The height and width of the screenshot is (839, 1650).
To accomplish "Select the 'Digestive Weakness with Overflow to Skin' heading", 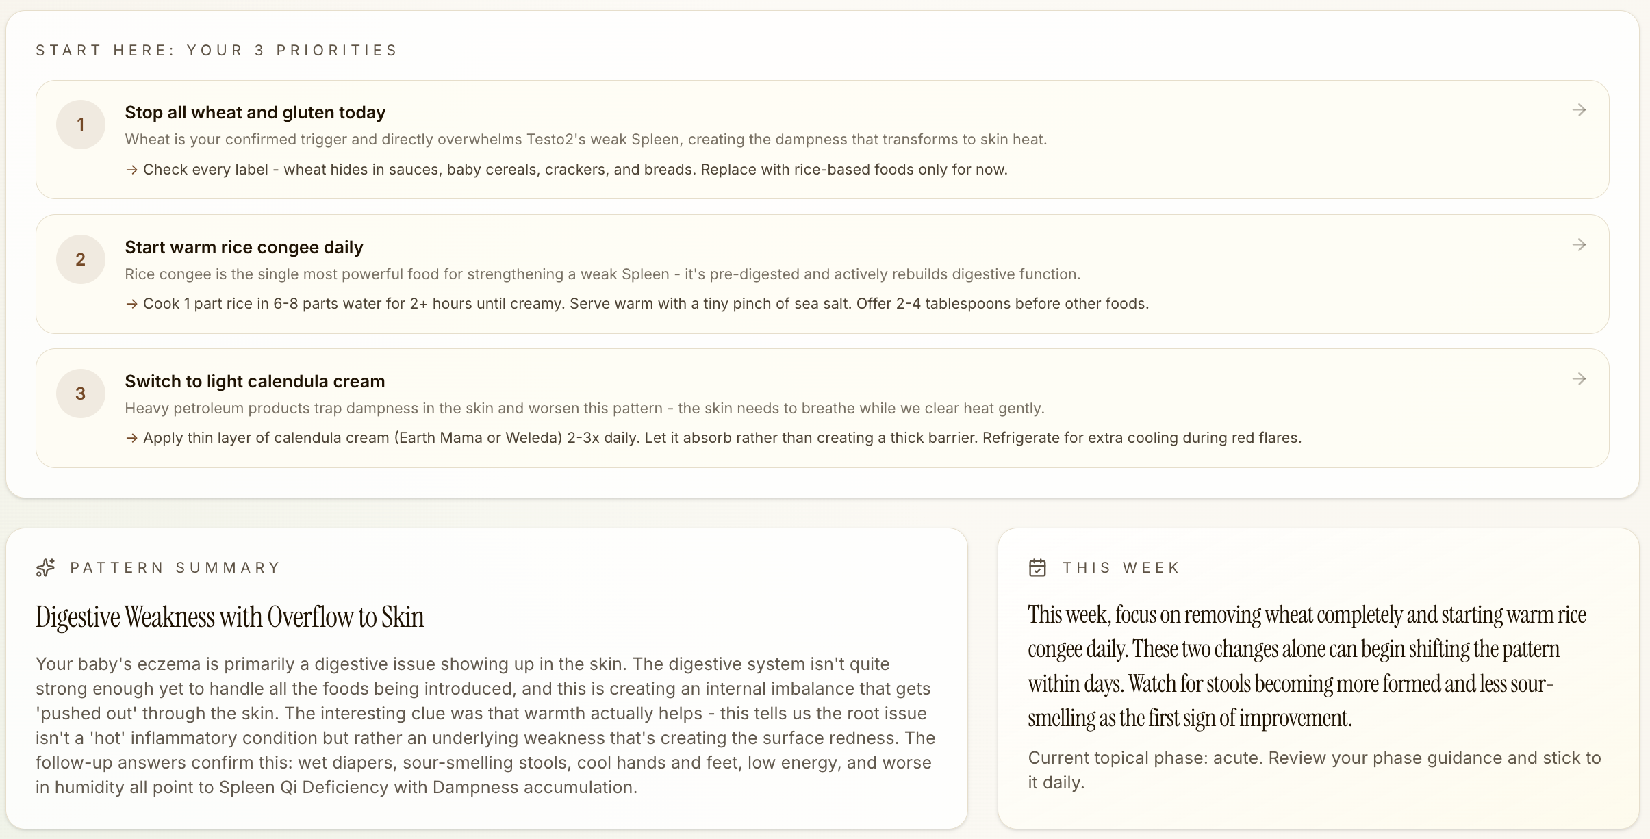I will point(229,617).
